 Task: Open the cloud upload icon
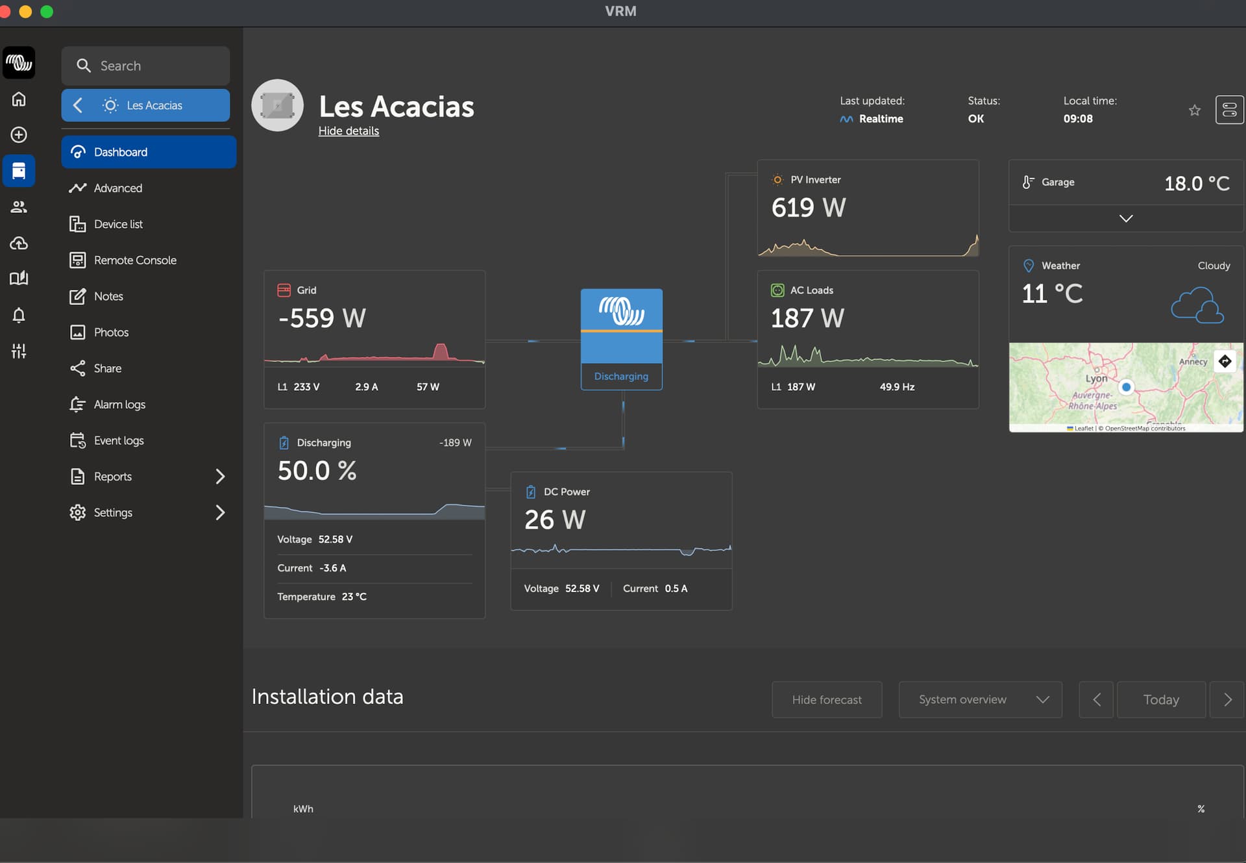coord(19,243)
